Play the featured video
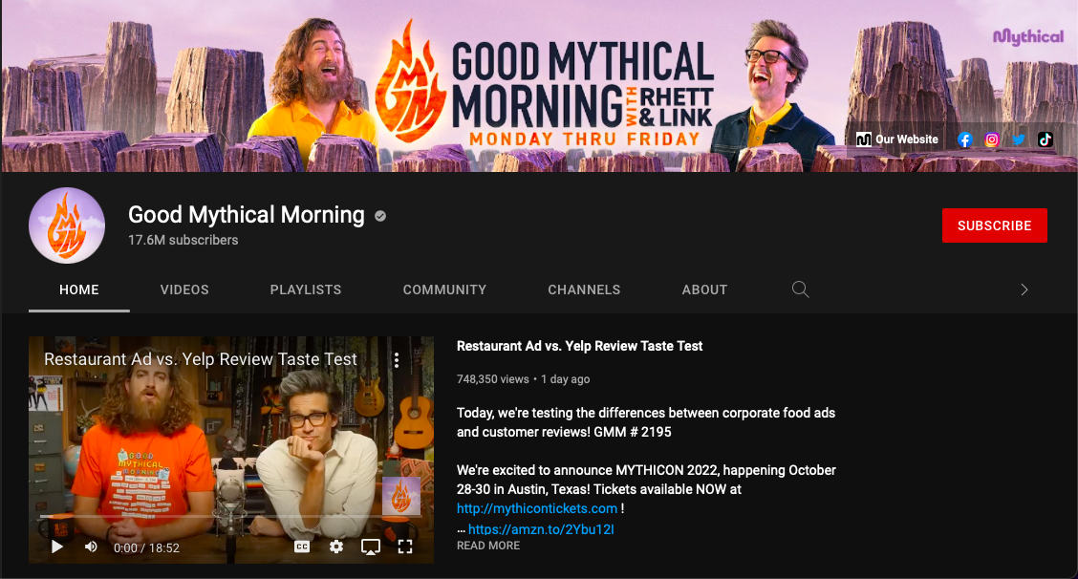Screen dimensions: 1078x579 point(57,547)
